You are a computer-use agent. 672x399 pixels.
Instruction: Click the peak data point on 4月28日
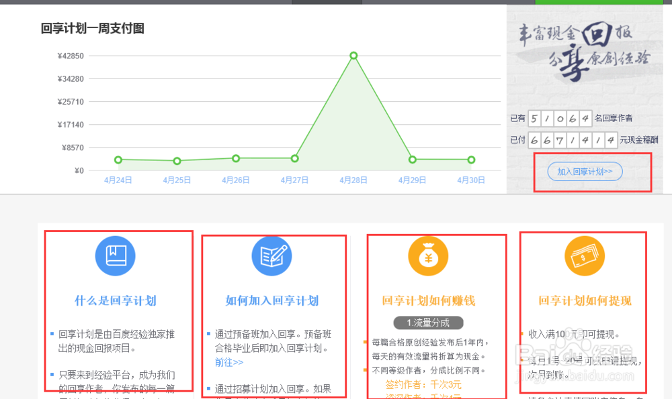[x=353, y=56]
